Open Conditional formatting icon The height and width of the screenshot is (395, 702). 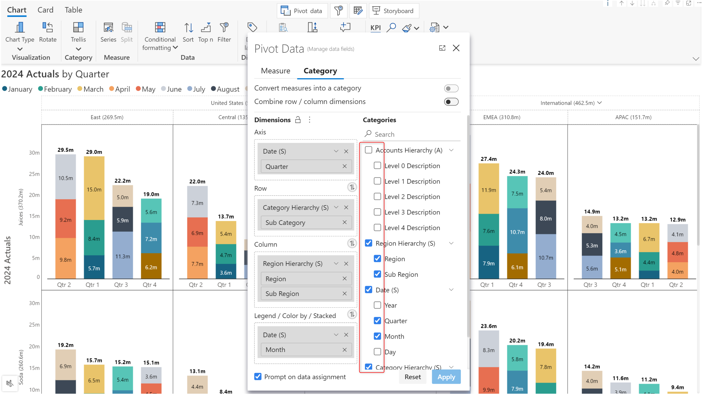[160, 27]
